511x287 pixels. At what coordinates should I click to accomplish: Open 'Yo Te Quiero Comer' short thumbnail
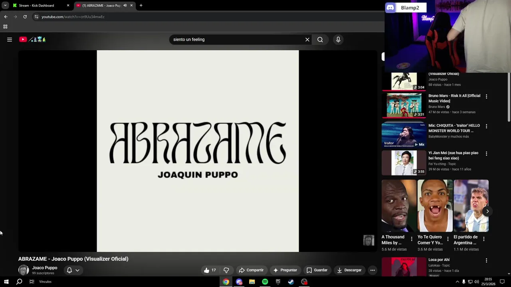tap(435, 206)
